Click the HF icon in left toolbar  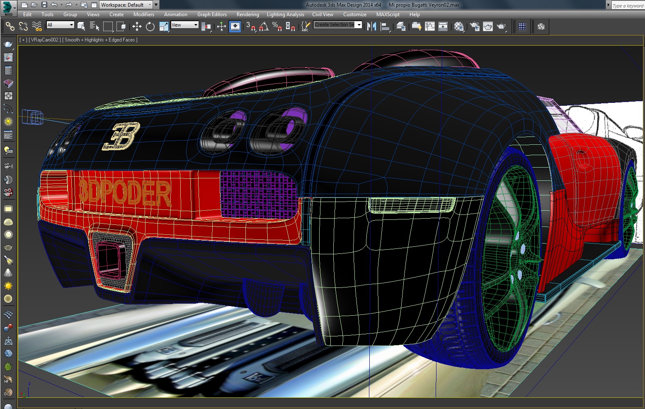click(8, 380)
